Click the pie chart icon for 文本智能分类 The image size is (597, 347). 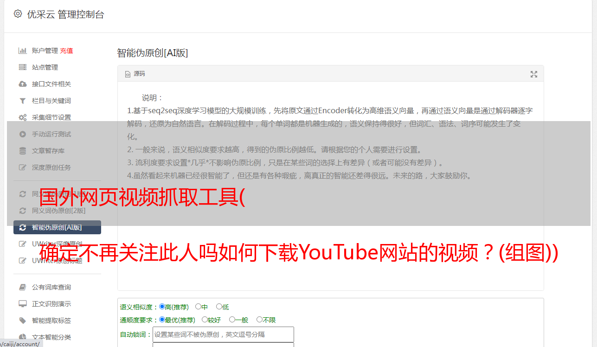point(22,337)
